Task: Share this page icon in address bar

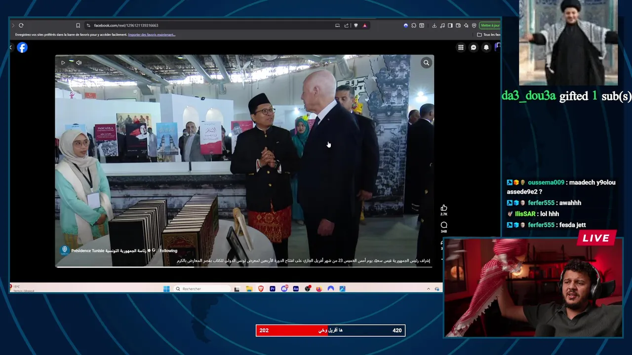Action: pyautogui.click(x=346, y=25)
